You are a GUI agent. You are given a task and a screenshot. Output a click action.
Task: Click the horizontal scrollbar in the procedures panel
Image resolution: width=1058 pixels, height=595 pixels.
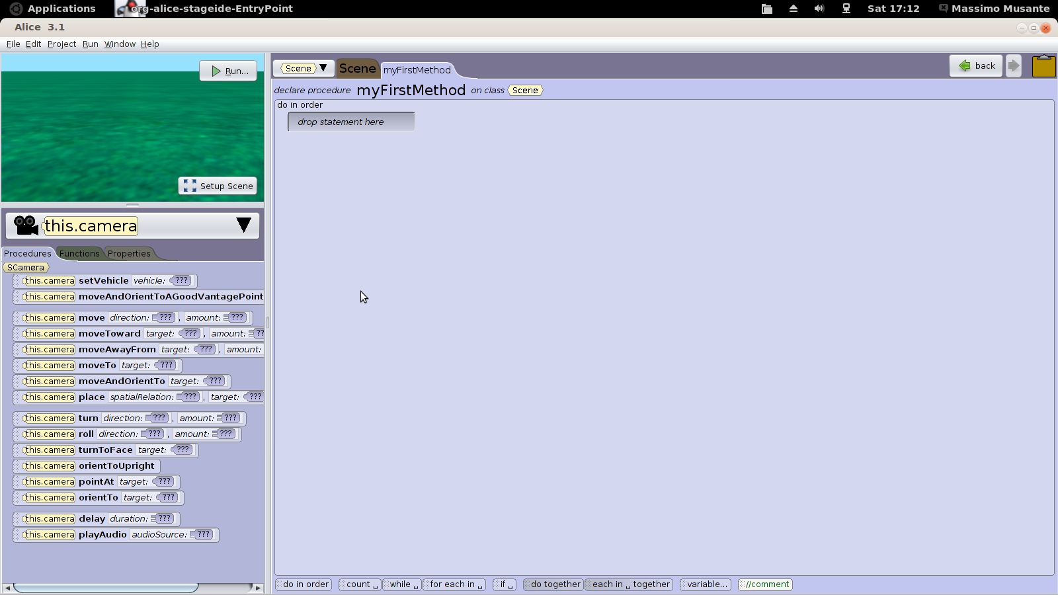click(x=106, y=587)
